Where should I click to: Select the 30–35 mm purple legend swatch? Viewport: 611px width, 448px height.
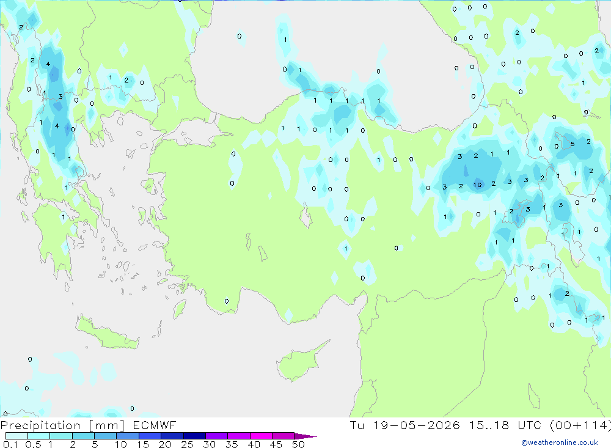click(216, 436)
